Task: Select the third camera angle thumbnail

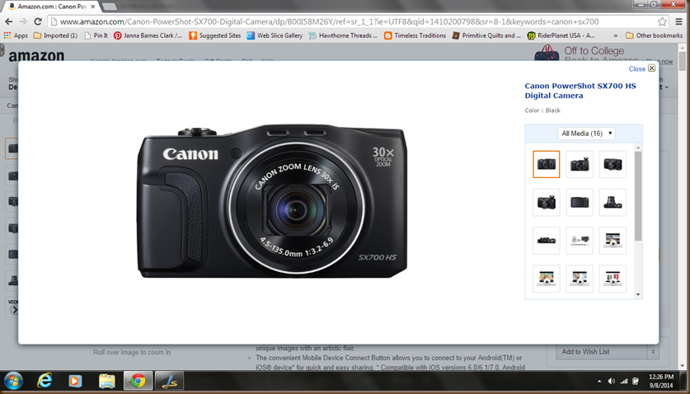Action: click(x=613, y=164)
